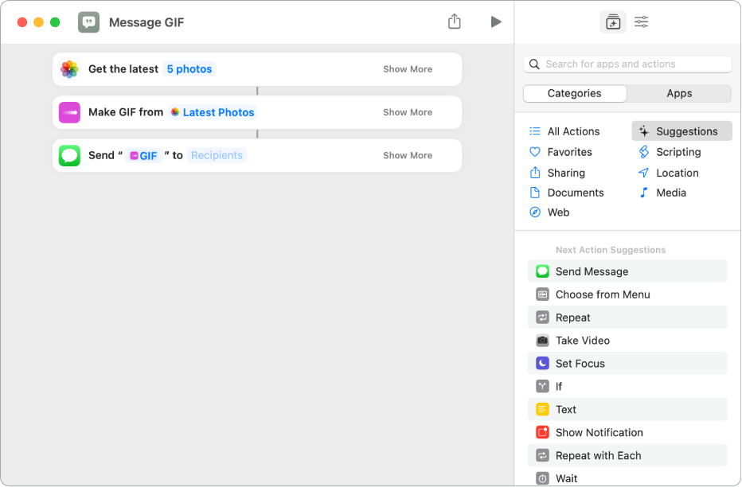Open the shortcut details settings icon
This screenshot has height=487, width=742.
tap(641, 22)
